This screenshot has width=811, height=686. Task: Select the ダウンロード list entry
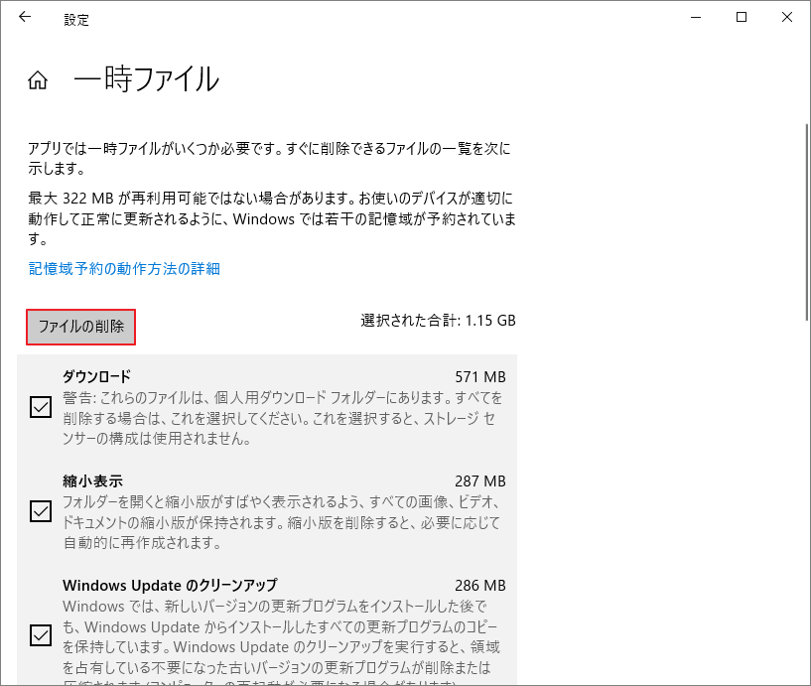98,377
